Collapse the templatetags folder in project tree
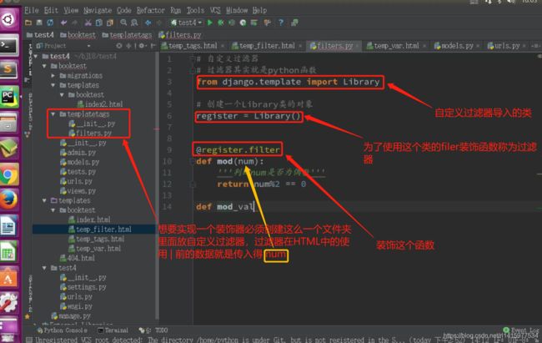542x343 pixels. (x=53, y=113)
